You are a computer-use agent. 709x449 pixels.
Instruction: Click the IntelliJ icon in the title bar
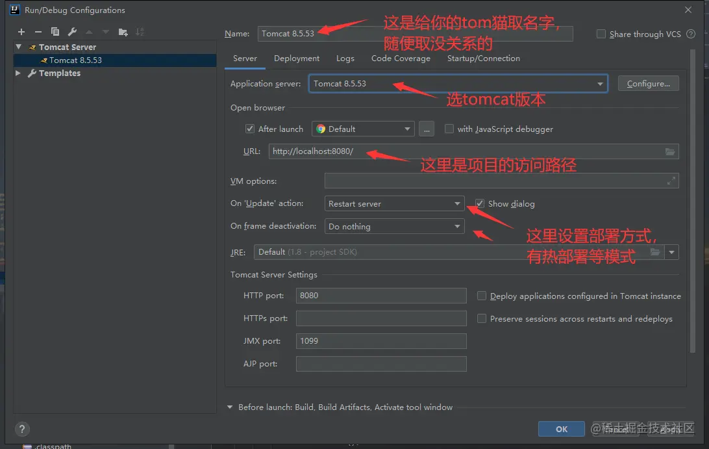pyautogui.click(x=15, y=10)
